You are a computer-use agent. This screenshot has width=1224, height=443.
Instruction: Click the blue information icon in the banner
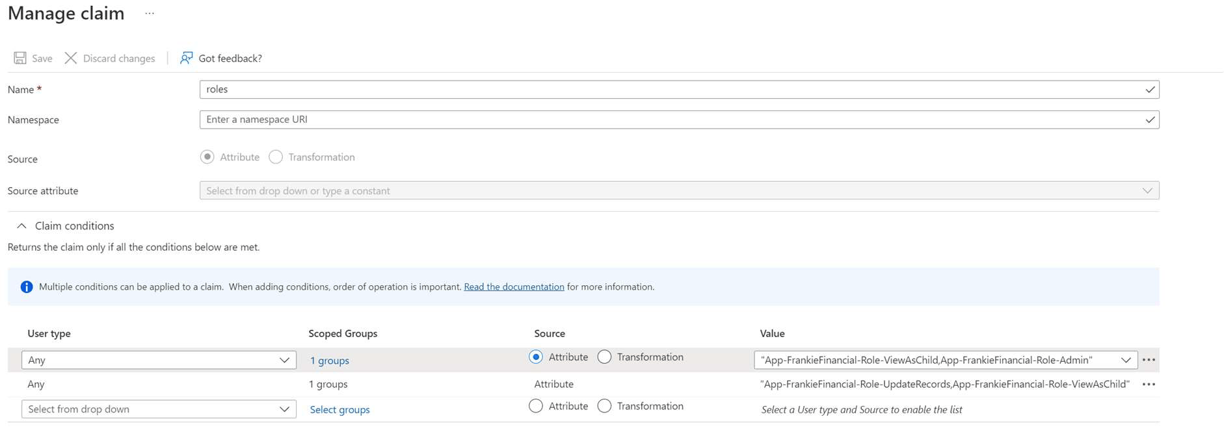27,287
